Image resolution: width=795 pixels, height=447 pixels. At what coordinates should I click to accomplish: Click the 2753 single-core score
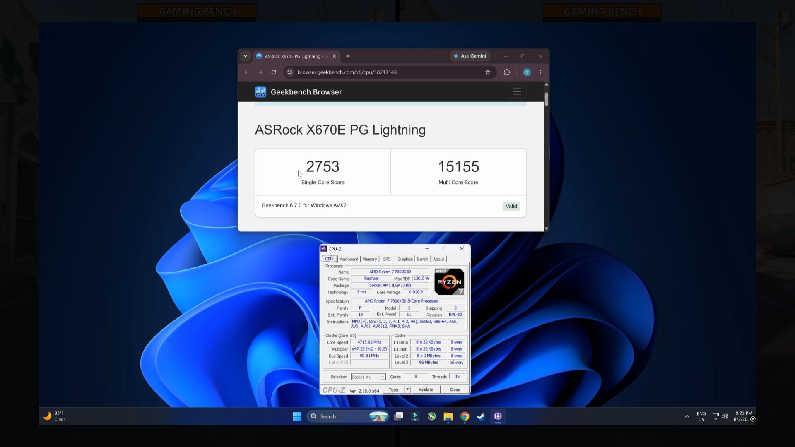point(323,166)
